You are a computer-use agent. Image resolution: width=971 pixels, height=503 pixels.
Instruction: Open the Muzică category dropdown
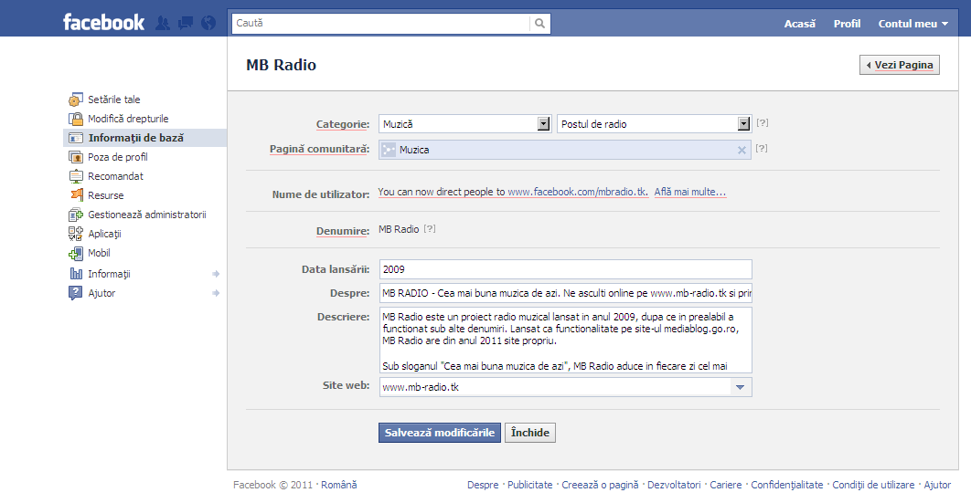[465, 123]
